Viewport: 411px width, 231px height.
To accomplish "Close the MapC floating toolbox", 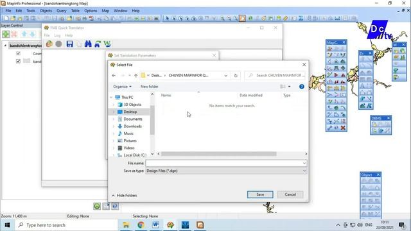I will click(344, 42).
